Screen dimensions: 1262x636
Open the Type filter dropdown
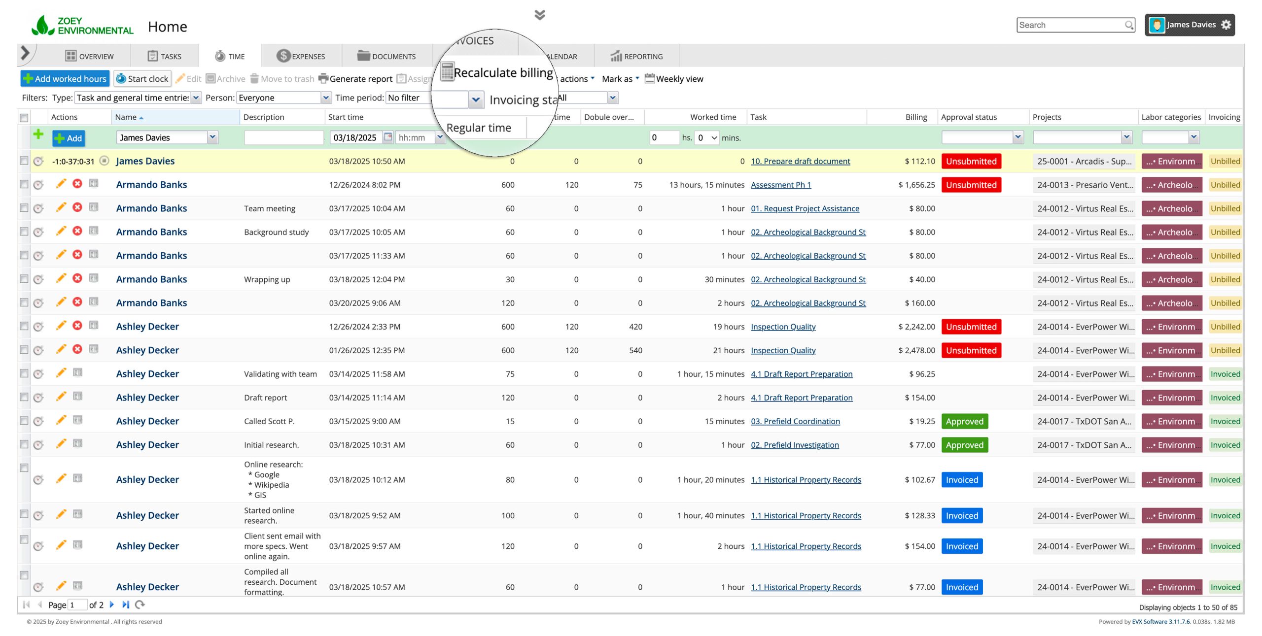(196, 98)
